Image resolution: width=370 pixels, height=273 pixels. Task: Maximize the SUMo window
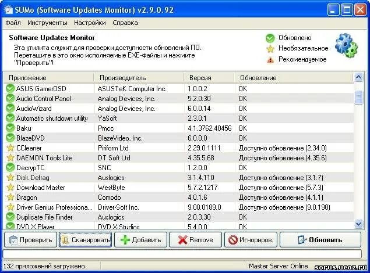[x=347, y=10]
